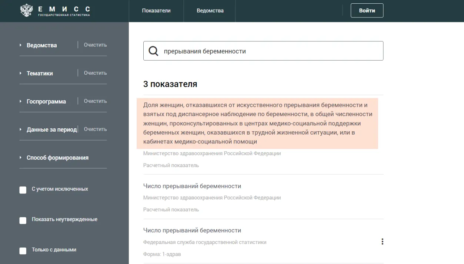Clear the 'Тематики' filter via 'Очистить'
Screen dimensions: 464x264
[x=95, y=73]
